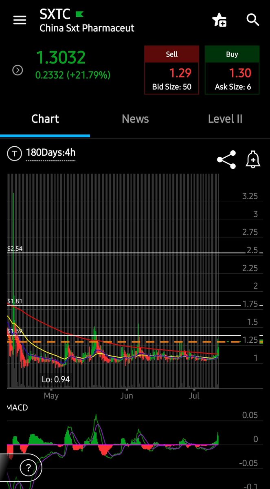Switch to the News tab
Screen dimensions: 270x489
(x=135, y=119)
